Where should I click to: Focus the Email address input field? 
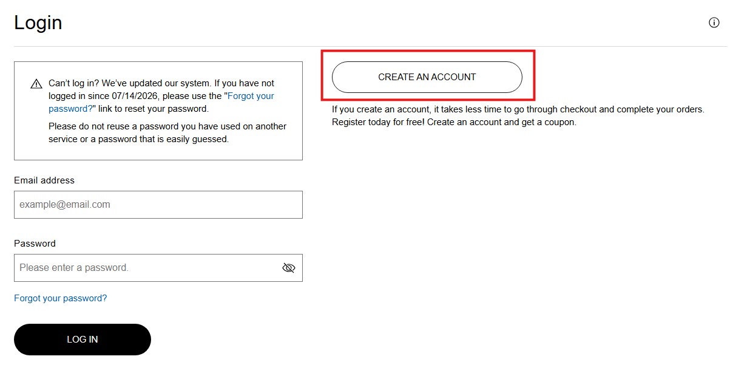(158, 205)
